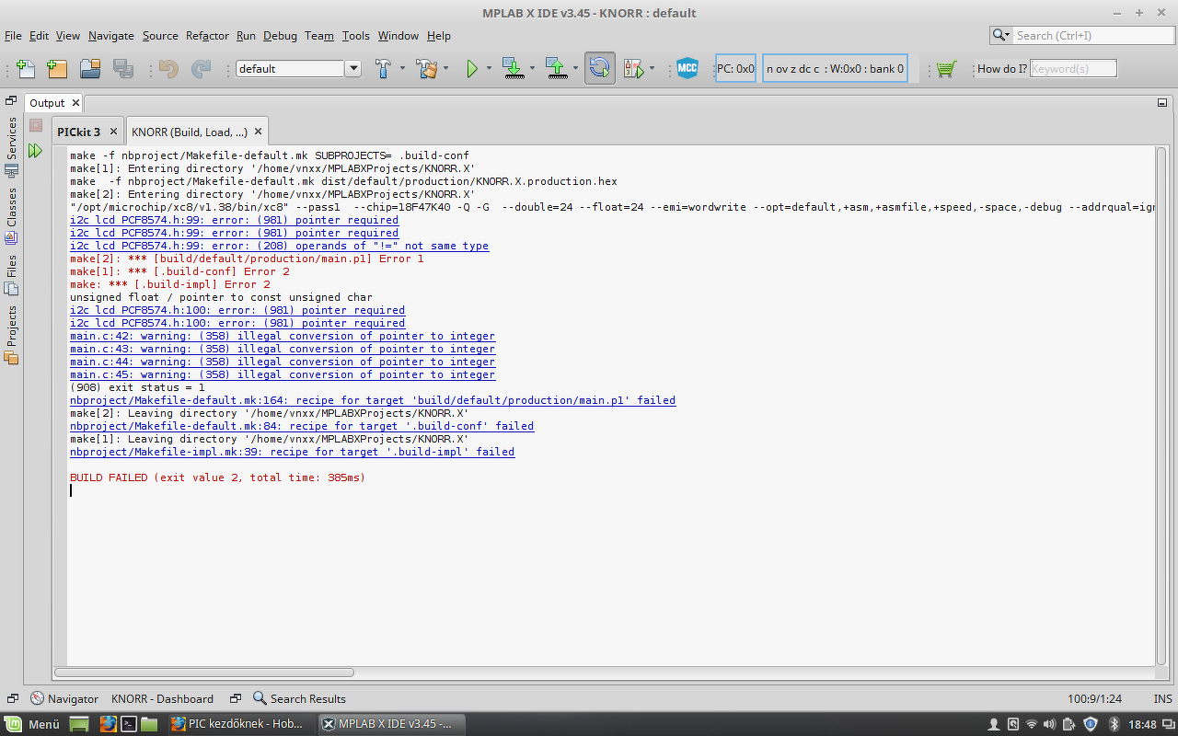The width and height of the screenshot is (1178, 736).
Task: Expand the Build hammer dropdown arrow
Action: click(402, 69)
